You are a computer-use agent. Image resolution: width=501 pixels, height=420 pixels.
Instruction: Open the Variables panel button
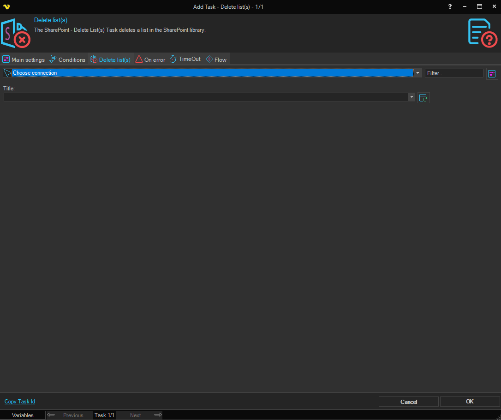(x=23, y=415)
